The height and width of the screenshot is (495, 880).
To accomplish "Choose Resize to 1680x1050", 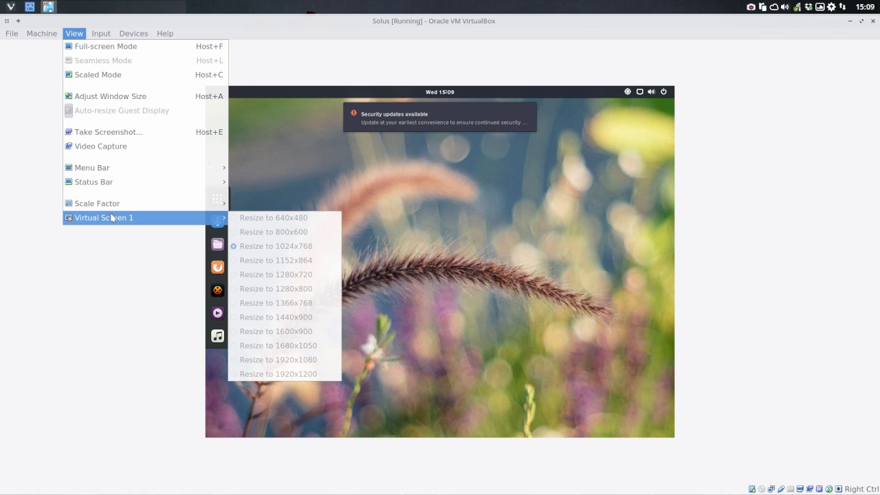I will [x=285, y=346].
